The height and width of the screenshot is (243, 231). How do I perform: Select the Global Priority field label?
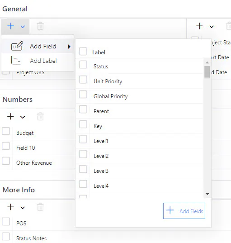111,96
